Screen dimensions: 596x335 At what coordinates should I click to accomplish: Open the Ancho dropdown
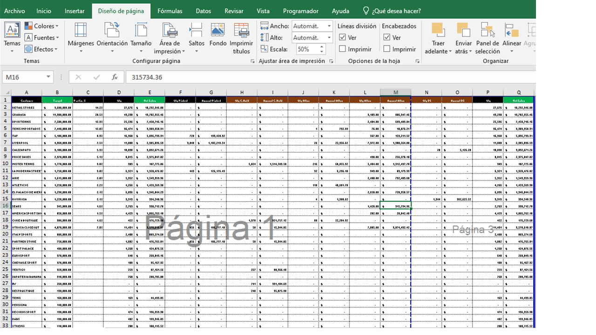pos(328,26)
